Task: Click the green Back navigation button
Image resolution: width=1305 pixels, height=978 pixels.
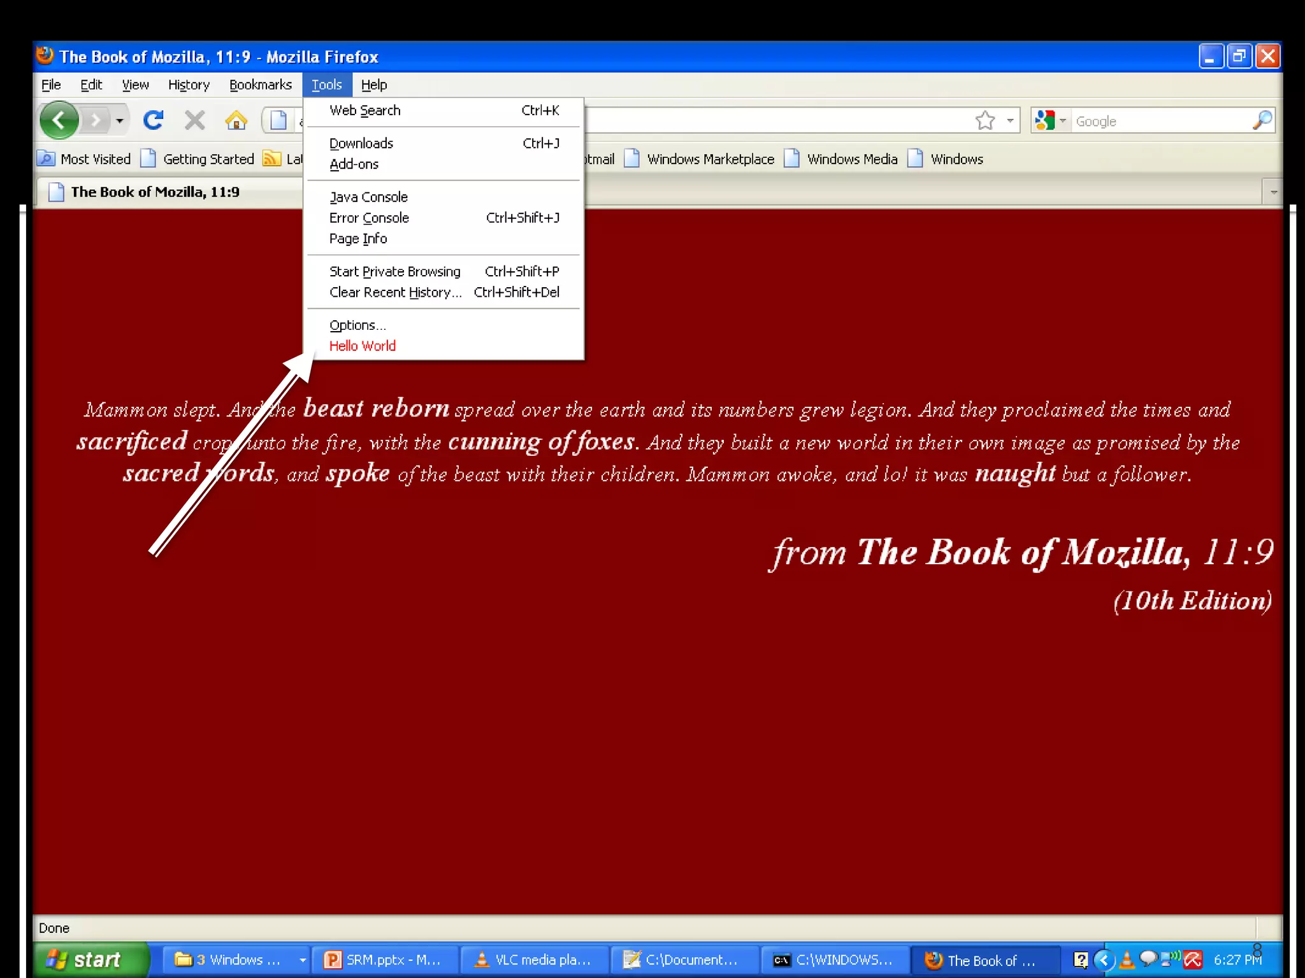Action: click(x=59, y=120)
